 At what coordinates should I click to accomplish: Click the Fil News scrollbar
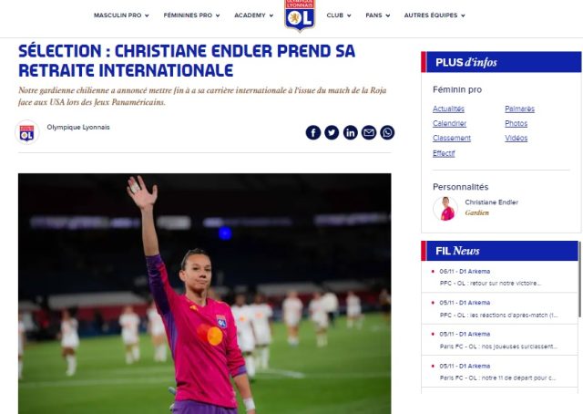coord(579,279)
